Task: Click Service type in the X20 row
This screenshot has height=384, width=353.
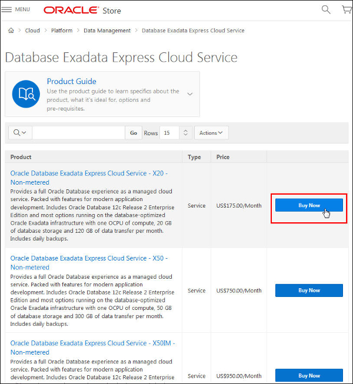Action: click(197, 206)
